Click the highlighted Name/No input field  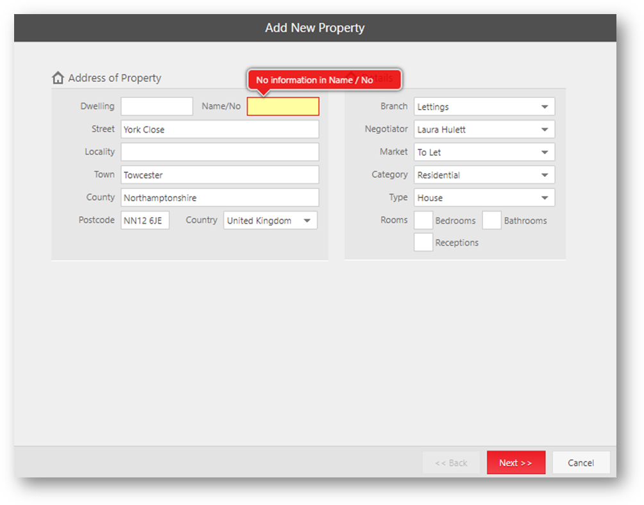coord(283,106)
